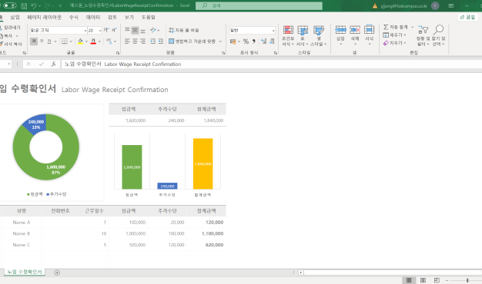Image resolution: width=482 pixels, height=284 pixels.
Task: Click Decrease Font Size icon
Action: pyautogui.click(x=114, y=30)
